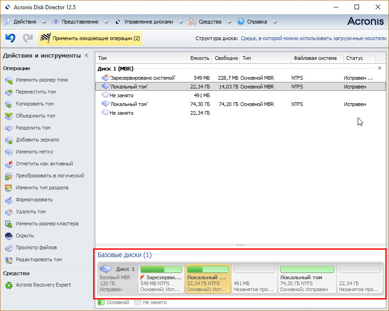Expand the Справка dropdown arrow

point(274,22)
